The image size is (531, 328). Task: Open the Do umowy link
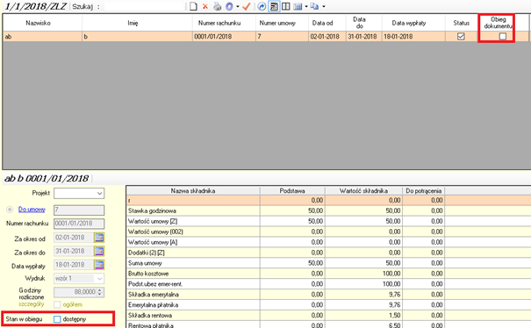point(32,210)
